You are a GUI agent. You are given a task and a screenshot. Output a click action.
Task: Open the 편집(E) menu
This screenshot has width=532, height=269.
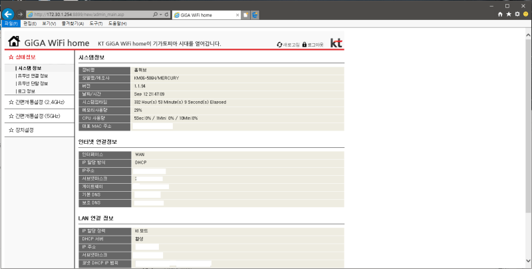coord(30,23)
